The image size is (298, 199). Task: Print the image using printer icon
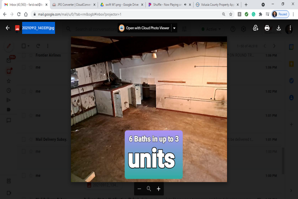point(267,28)
